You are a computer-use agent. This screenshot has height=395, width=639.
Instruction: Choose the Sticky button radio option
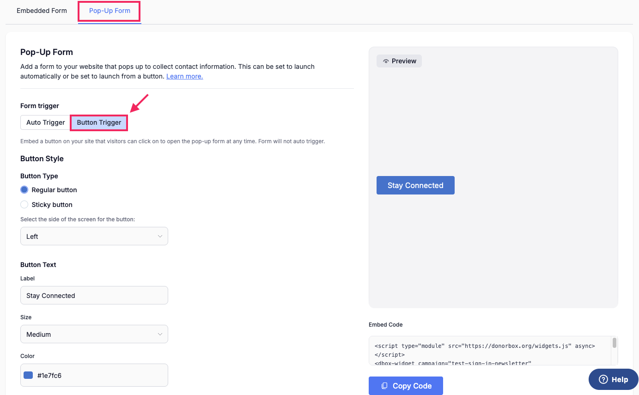coord(24,205)
